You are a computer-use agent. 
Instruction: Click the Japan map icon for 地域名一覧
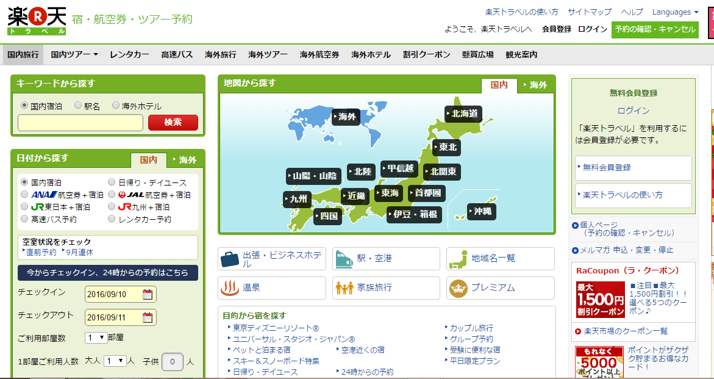pyautogui.click(x=458, y=259)
